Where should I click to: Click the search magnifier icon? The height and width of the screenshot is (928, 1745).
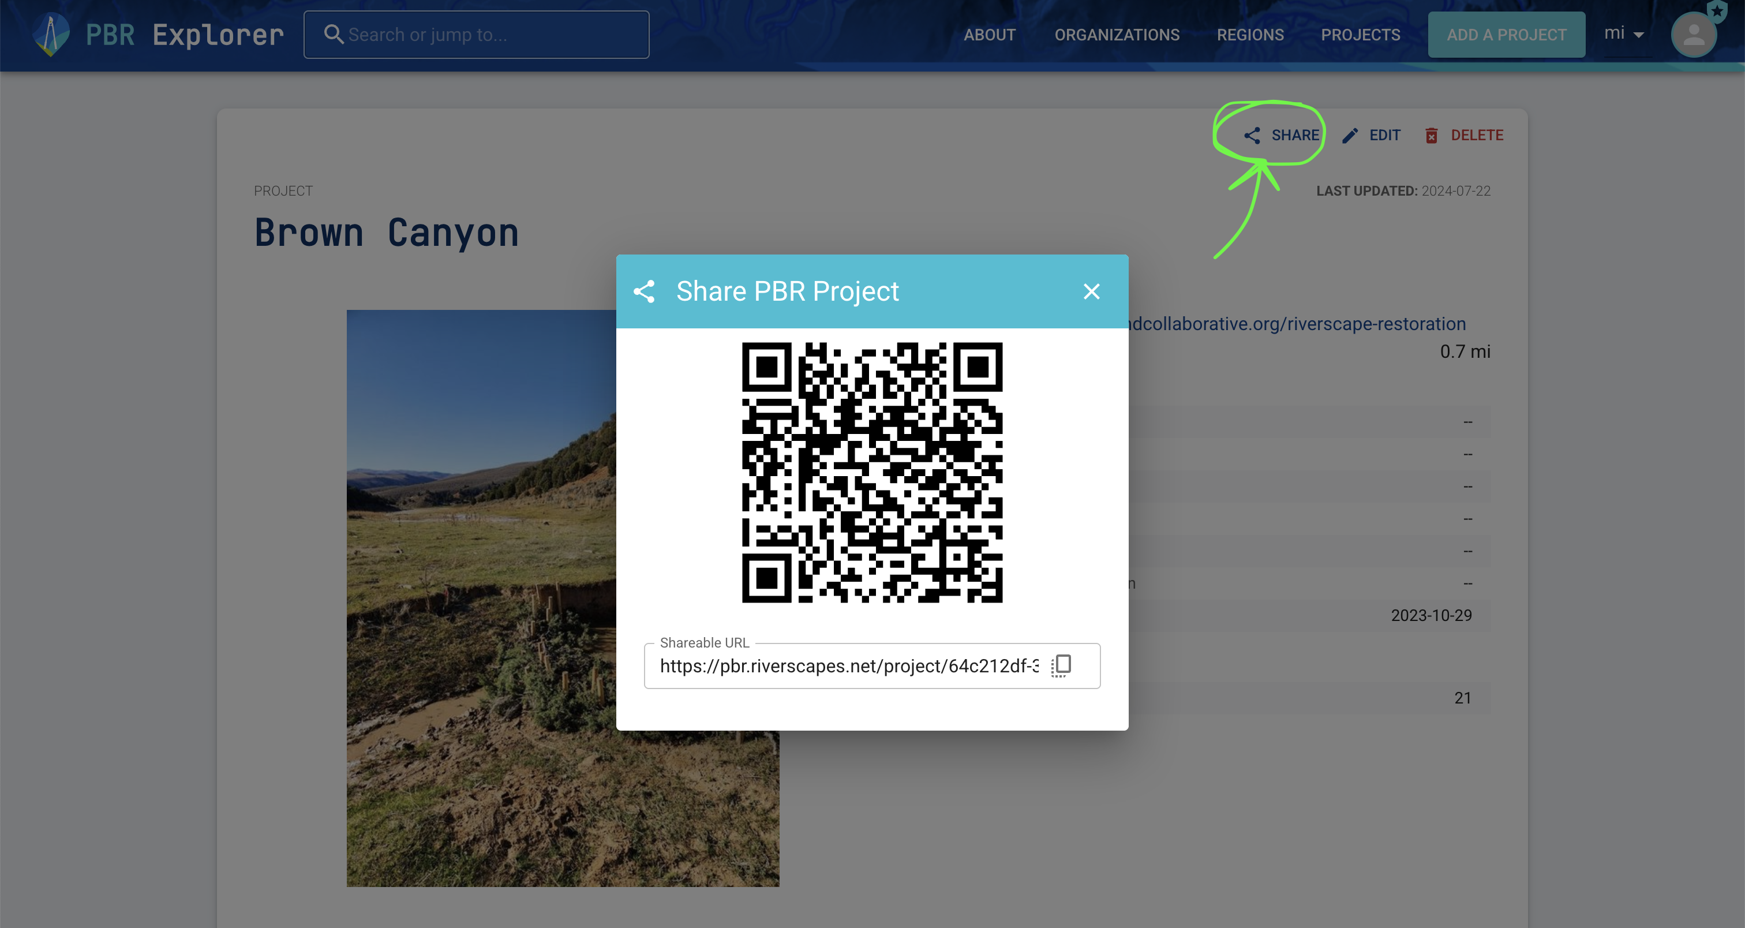[332, 34]
